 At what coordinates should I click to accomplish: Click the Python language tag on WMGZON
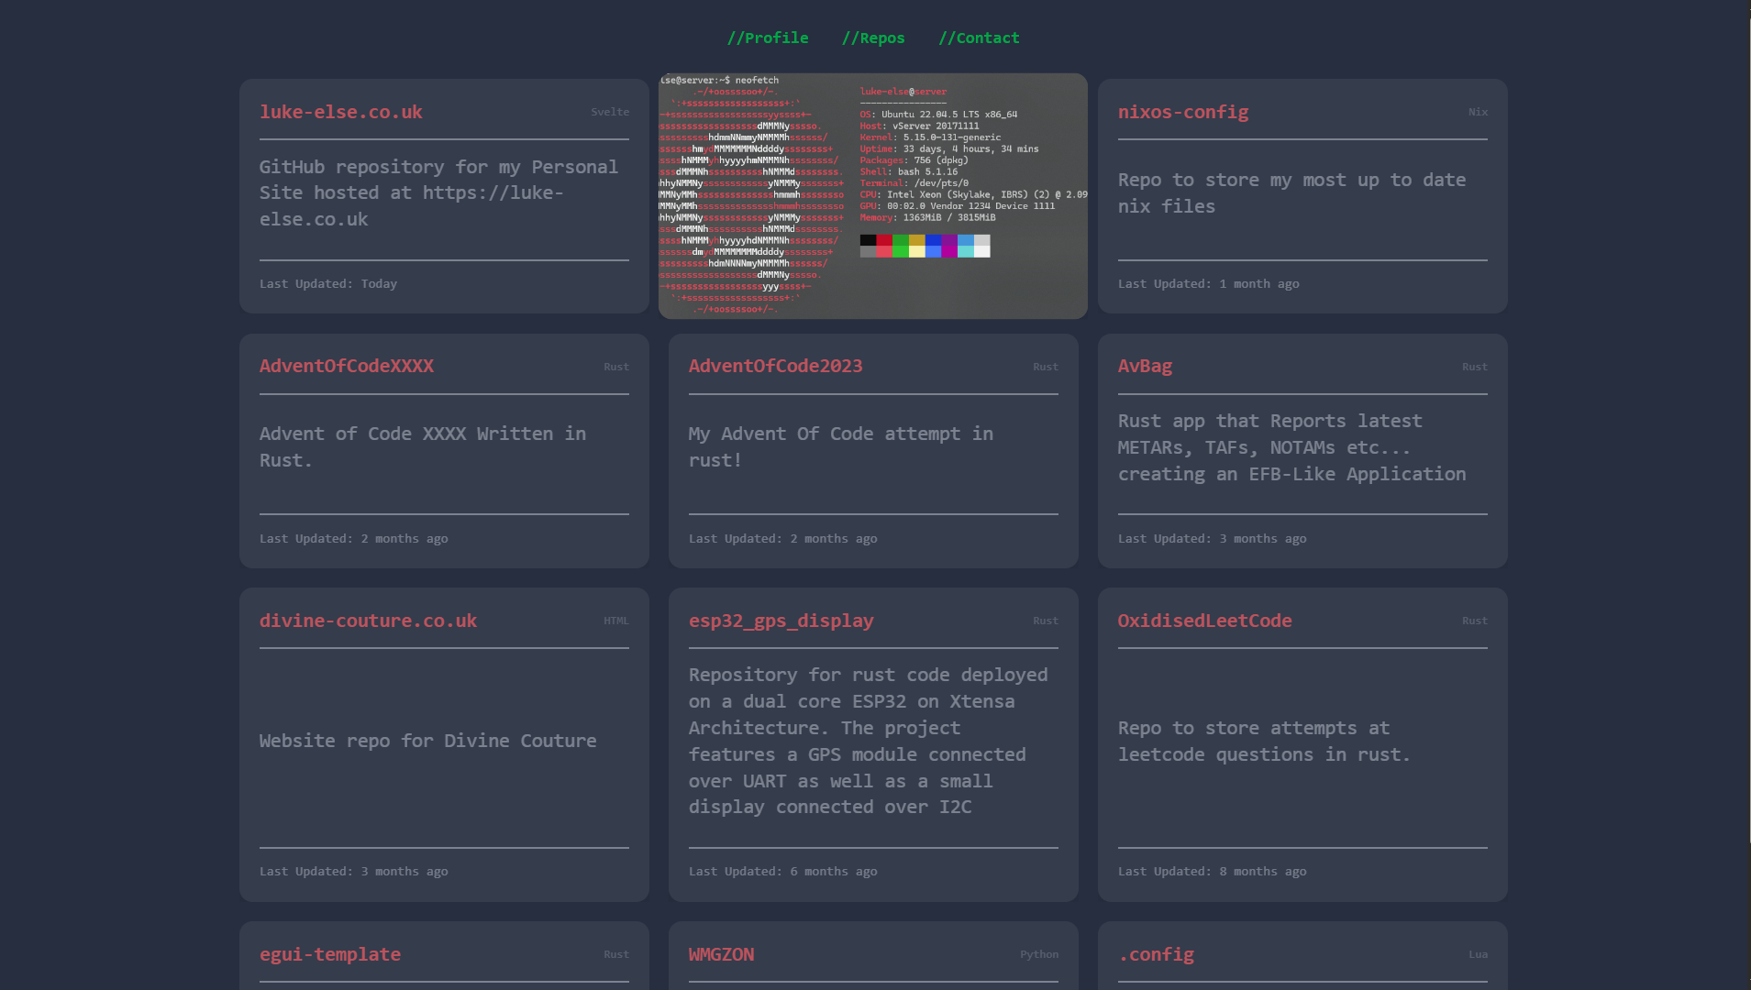[x=1038, y=954]
